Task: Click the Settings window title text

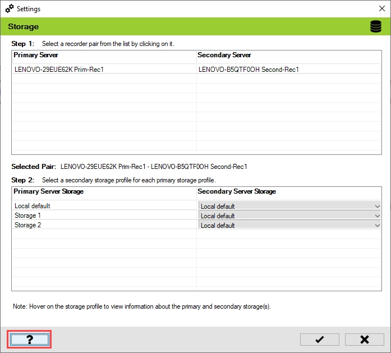Action: pos(29,9)
